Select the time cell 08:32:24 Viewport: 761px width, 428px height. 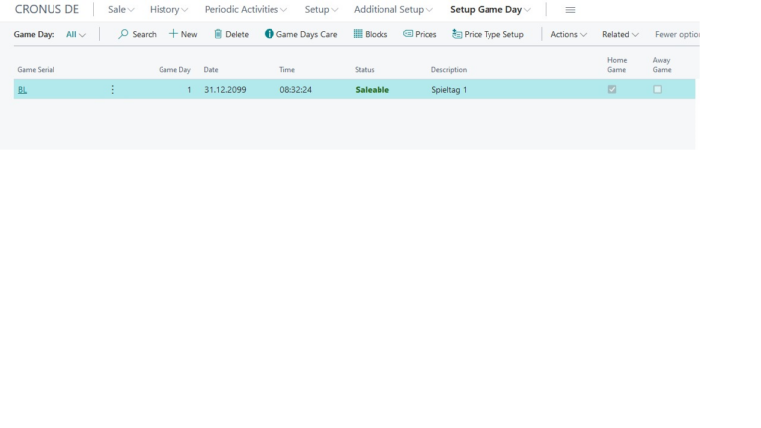[x=295, y=90]
